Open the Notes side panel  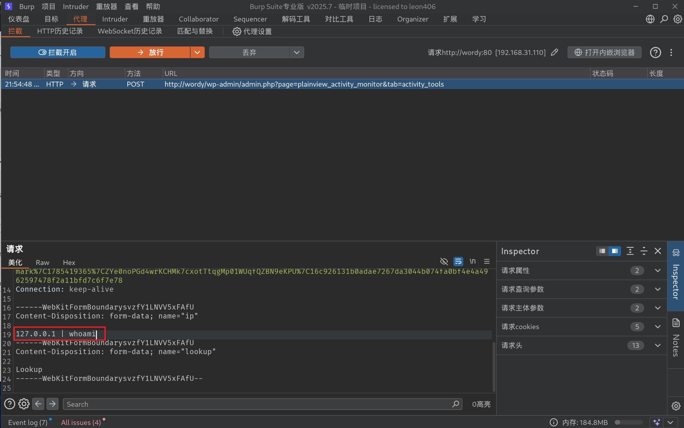pos(676,338)
